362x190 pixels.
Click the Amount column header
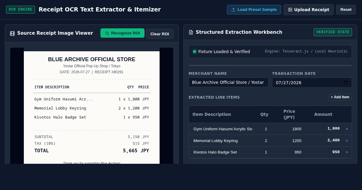click(x=323, y=114)
